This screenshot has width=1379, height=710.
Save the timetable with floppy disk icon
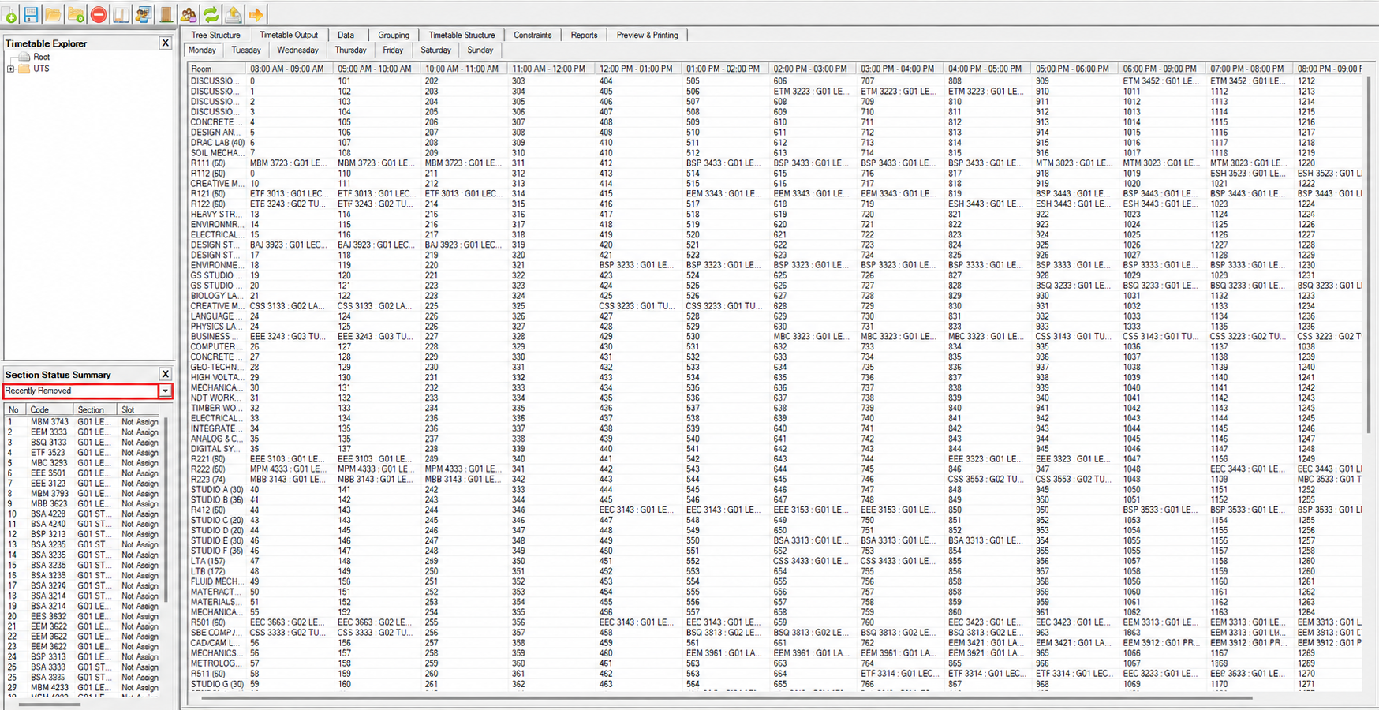click(31, 14)
